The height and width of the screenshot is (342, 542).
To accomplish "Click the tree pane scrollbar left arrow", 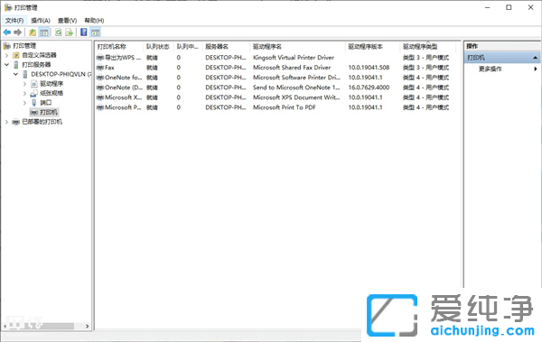I will point(5,326).
